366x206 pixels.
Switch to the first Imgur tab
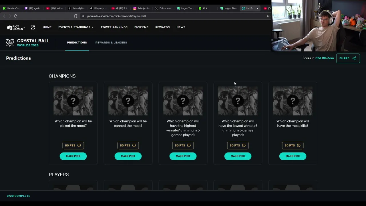click(185, 8)
